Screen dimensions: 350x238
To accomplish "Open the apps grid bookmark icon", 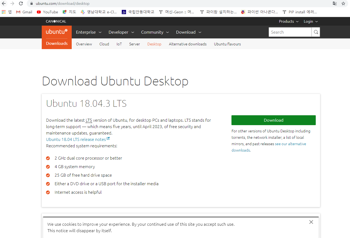I will click(4, 12).
